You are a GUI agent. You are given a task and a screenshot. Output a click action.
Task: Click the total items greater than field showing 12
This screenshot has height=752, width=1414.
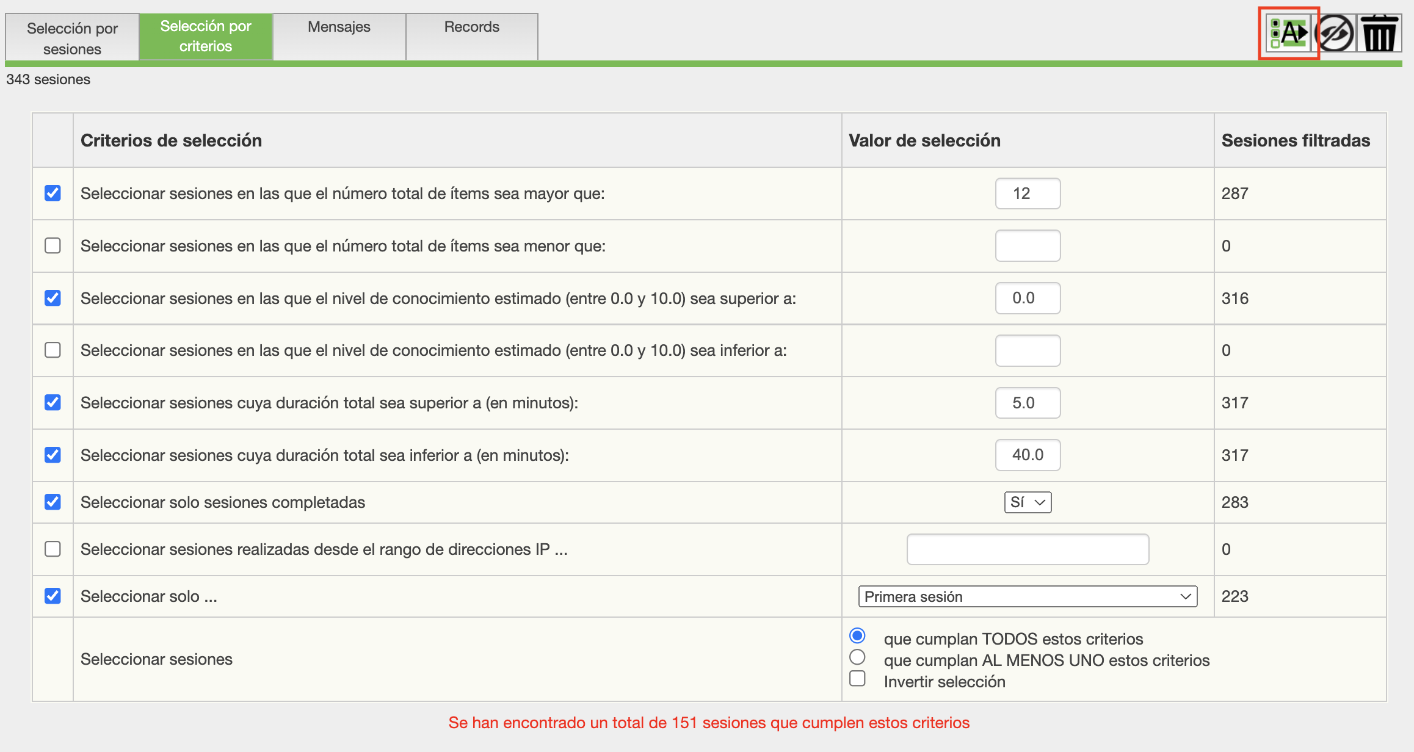pos(1028,193)
